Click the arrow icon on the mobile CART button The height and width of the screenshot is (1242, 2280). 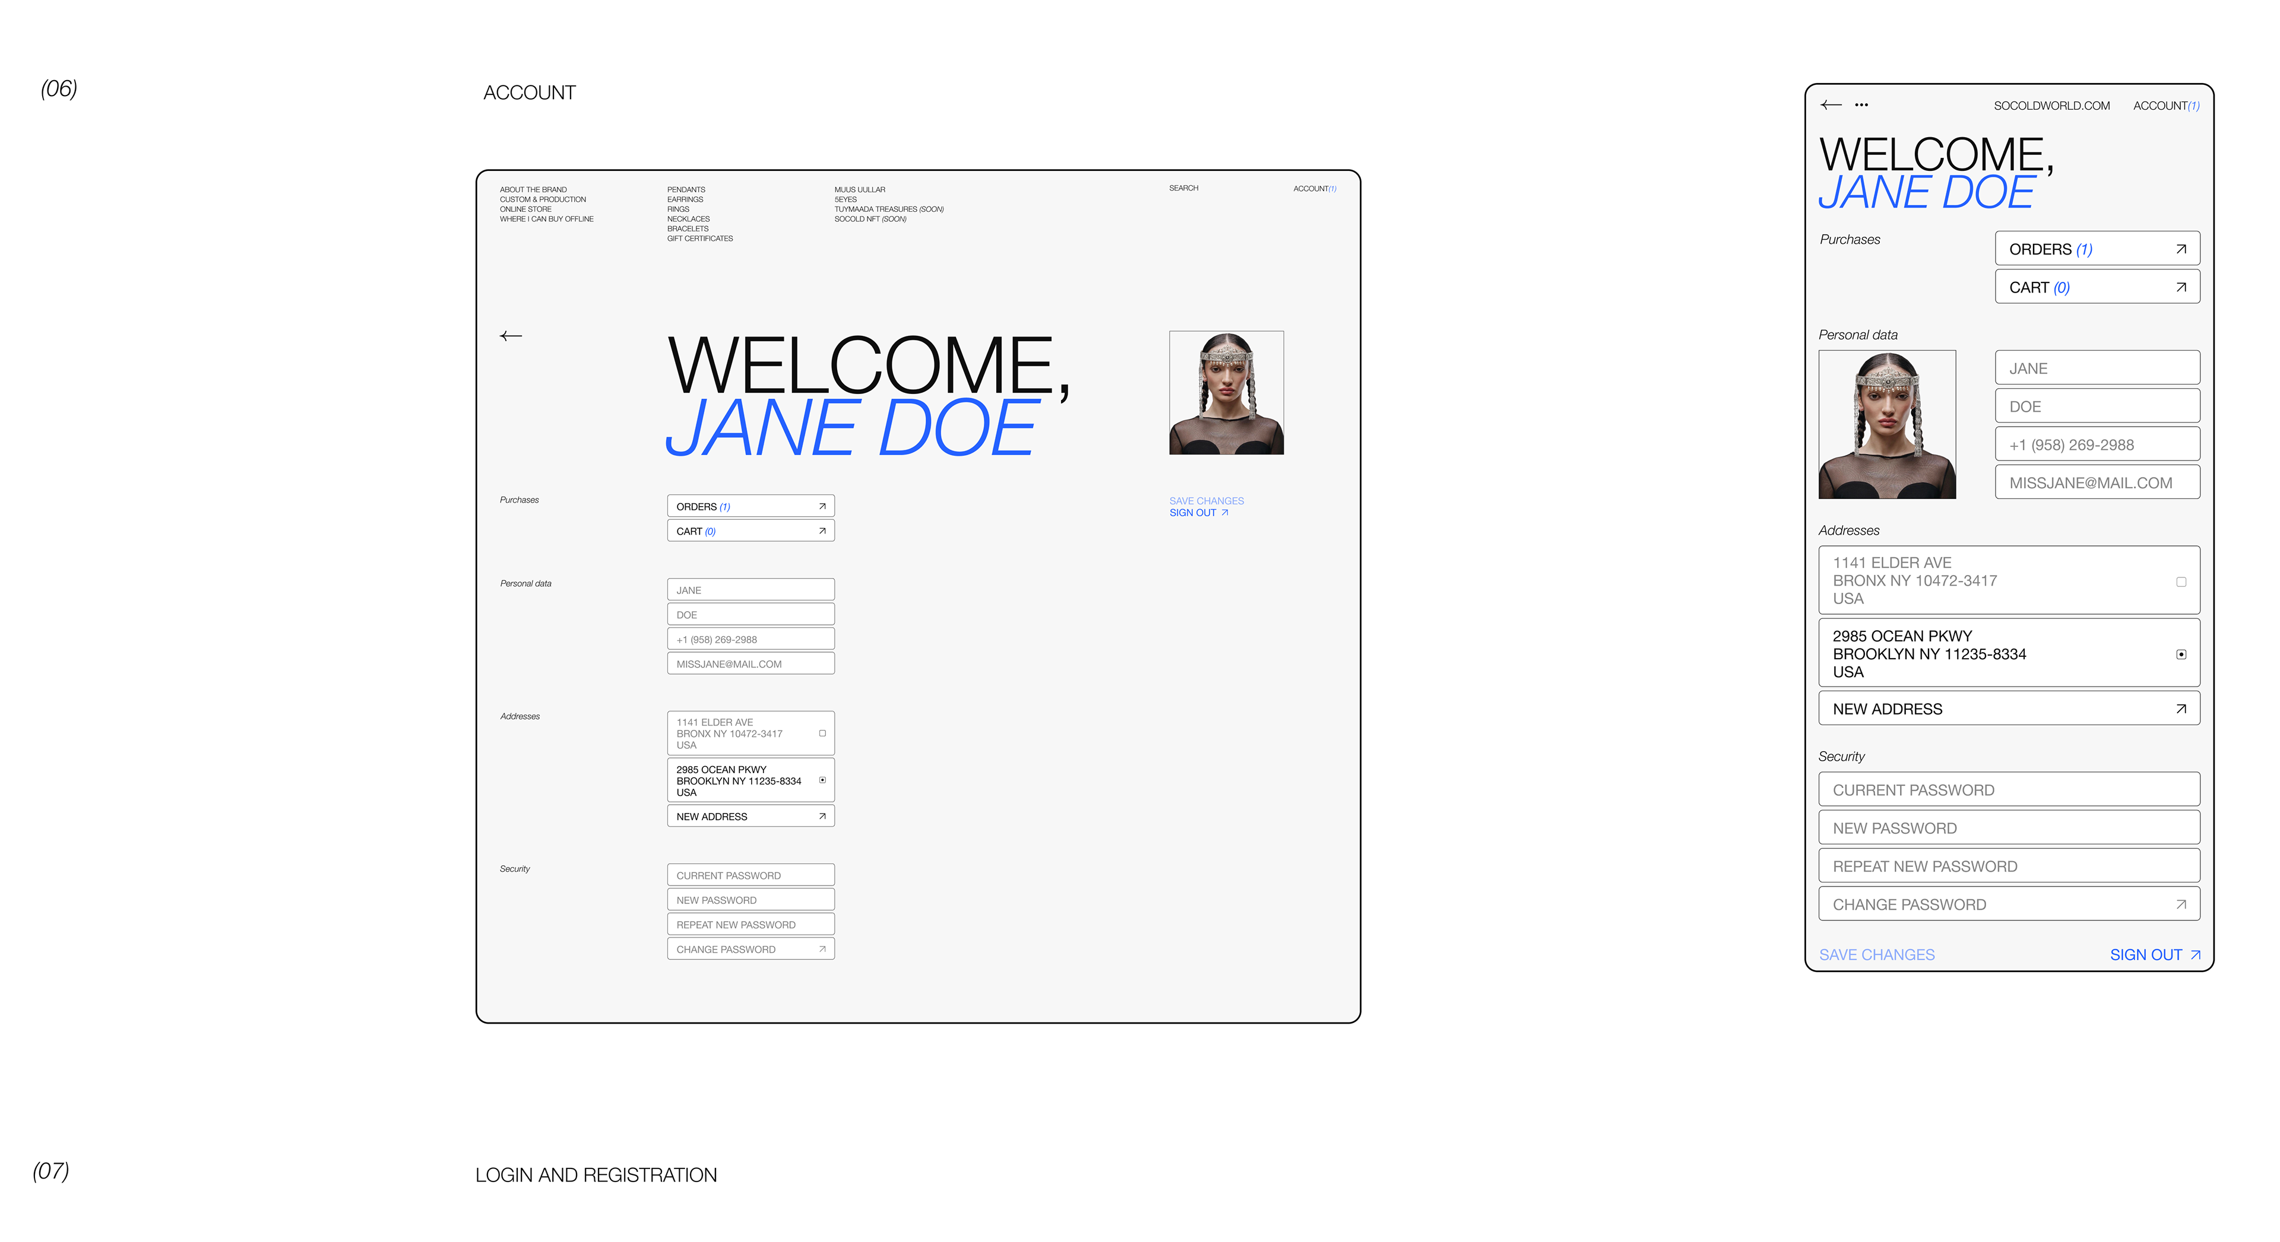(2181, 287)
